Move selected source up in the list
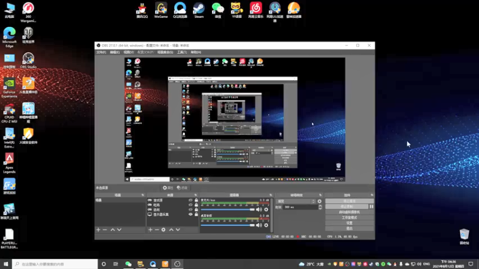479x269 pixels. pos(171,230)
